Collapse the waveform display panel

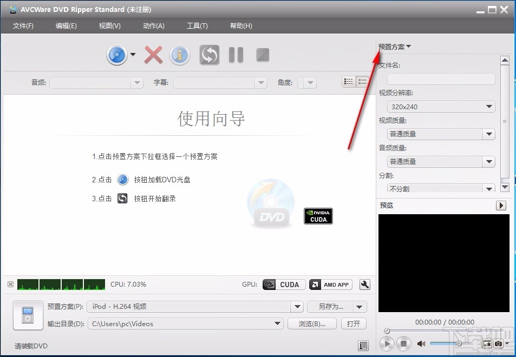10,284
